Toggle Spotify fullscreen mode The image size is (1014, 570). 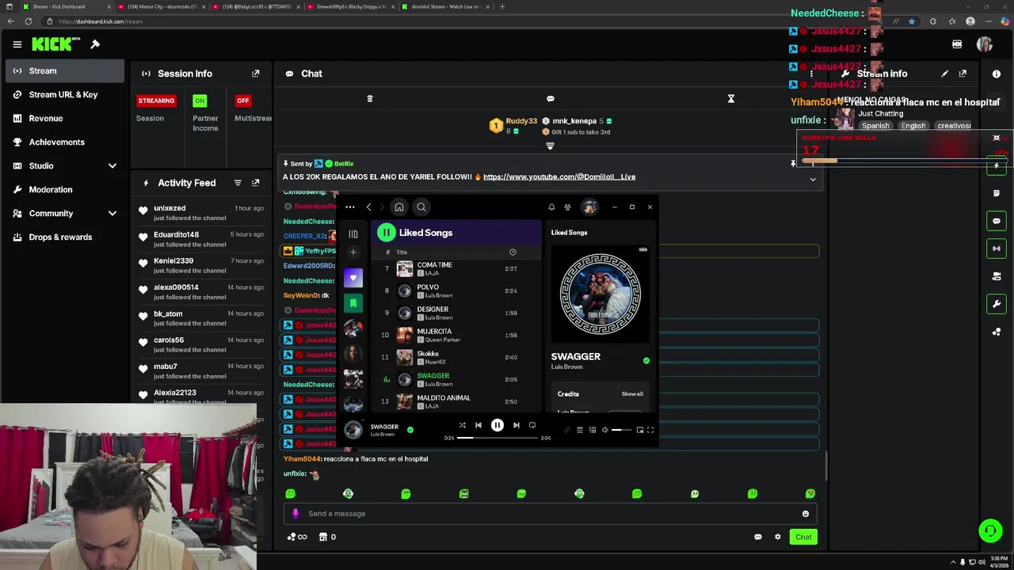pyautogui.click(x=650, y=430)
